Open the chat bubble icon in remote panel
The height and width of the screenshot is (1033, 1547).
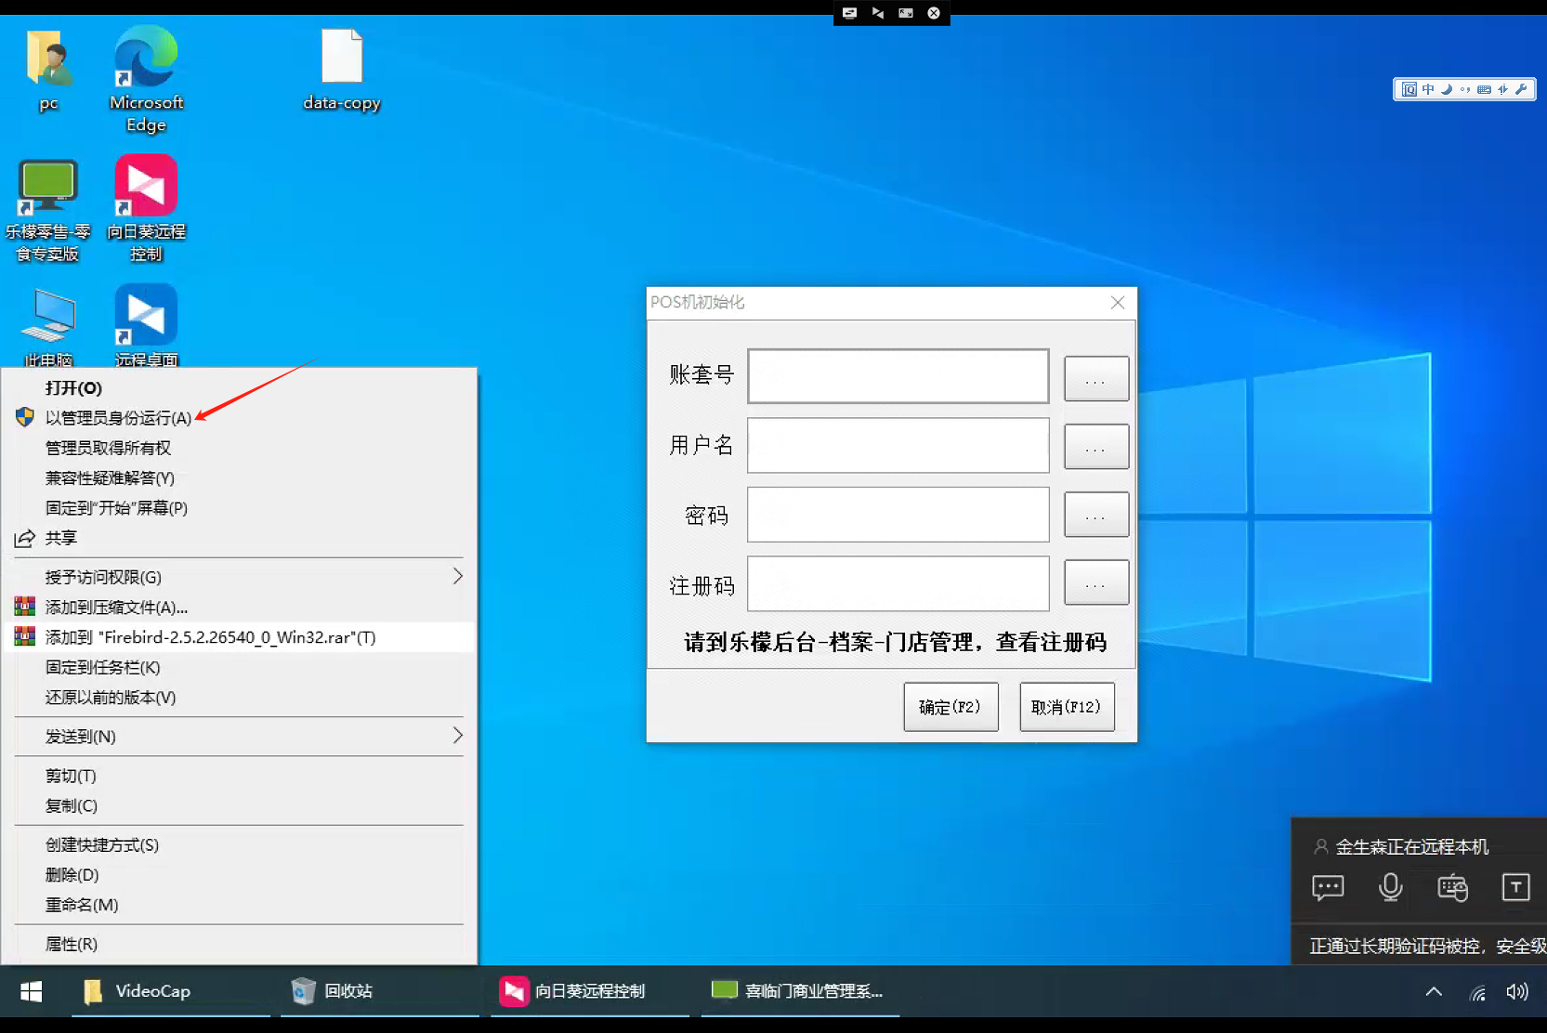[1328, 887]
